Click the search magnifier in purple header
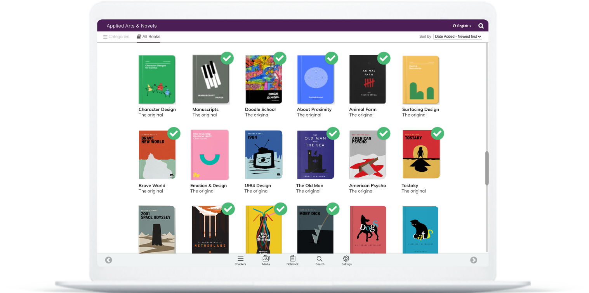The height and width of the screenshot is (293, 589). click(481, 26)
